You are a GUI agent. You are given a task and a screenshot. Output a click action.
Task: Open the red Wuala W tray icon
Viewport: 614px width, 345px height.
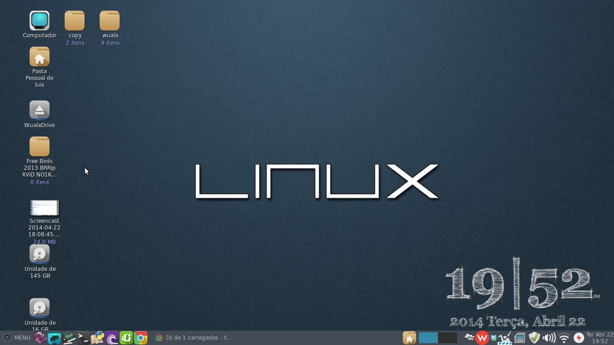(x=482, y=338)
